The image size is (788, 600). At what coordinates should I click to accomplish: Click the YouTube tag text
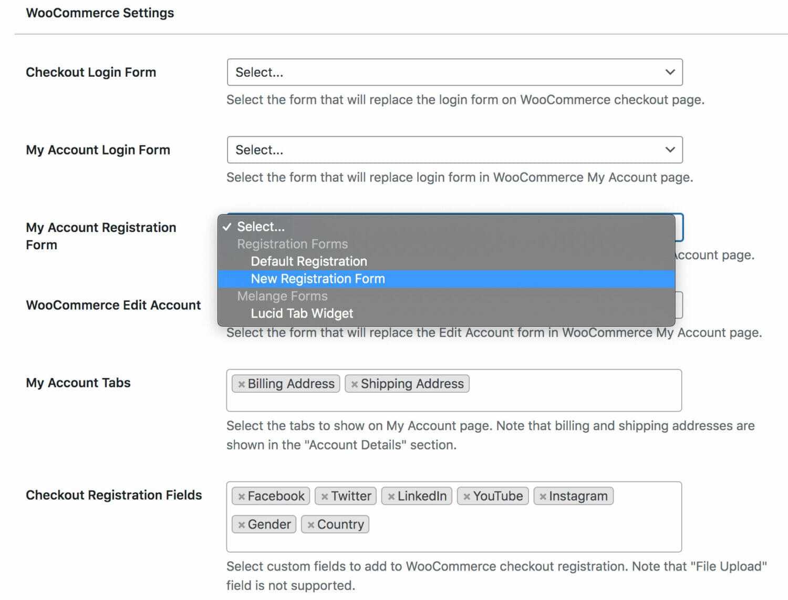pyautogui.click(x=498, y=496)
